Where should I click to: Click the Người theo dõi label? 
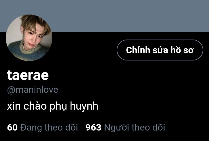coord(134,128)
